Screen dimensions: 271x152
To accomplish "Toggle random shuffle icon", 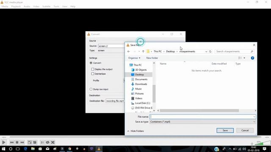I will pyautogui.click(x=53, y=142).
